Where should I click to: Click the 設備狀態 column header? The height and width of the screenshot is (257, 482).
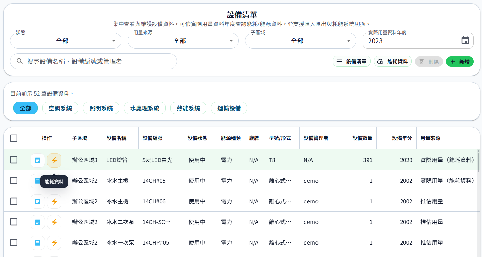[197, 138]
